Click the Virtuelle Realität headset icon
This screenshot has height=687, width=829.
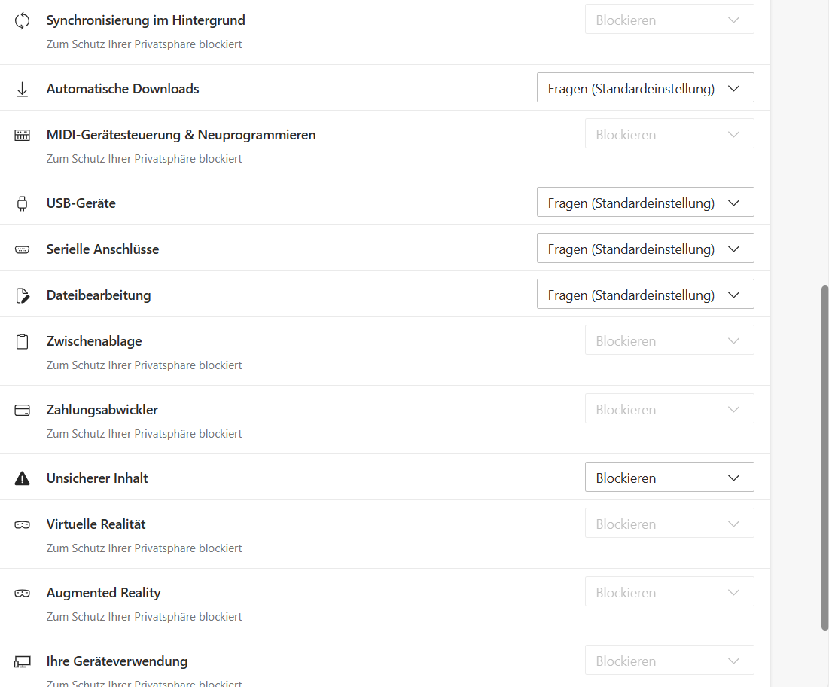pos(23,524)
